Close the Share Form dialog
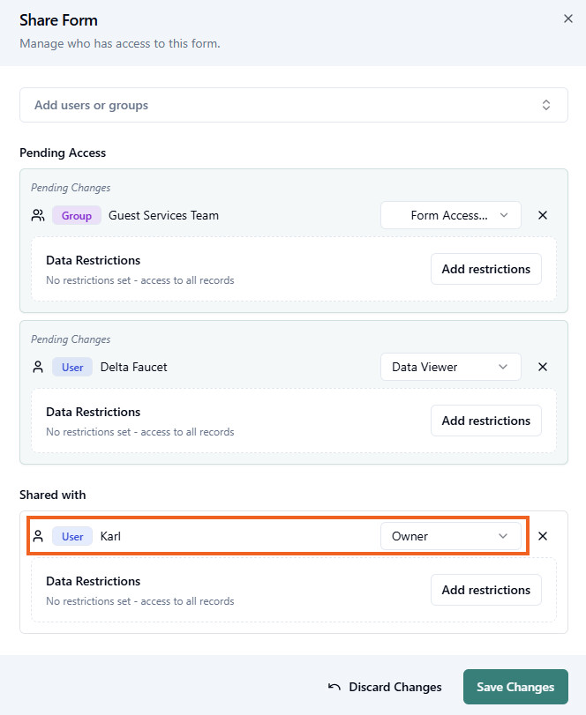This screenshot has height=715, width=586. (567, 19)
